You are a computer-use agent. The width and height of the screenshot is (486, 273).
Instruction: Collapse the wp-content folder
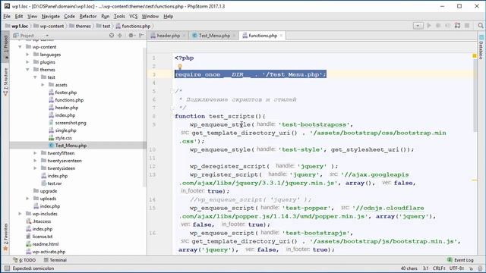point(21,47)
